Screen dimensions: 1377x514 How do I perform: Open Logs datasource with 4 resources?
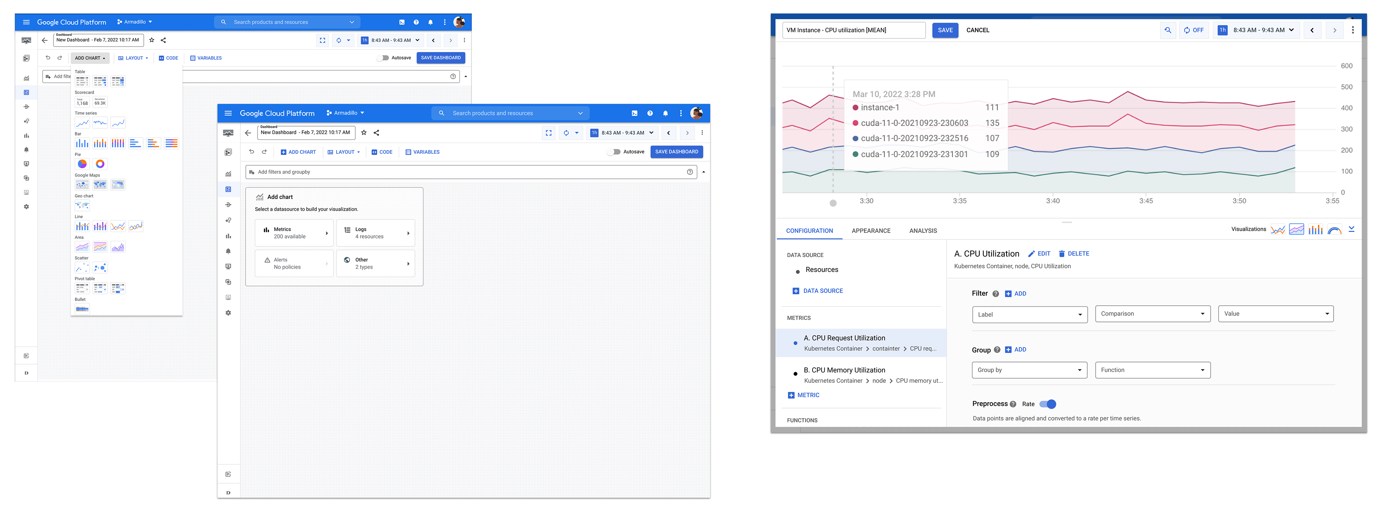pos(375,233)
